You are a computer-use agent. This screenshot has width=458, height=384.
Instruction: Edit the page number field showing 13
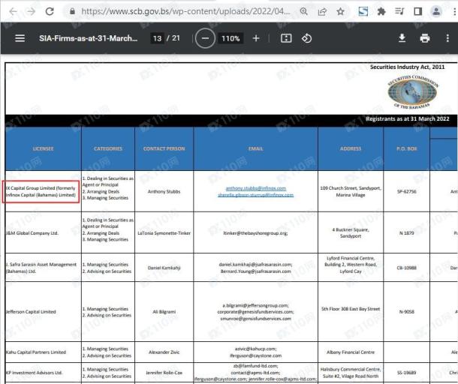[x=157, y=38]
